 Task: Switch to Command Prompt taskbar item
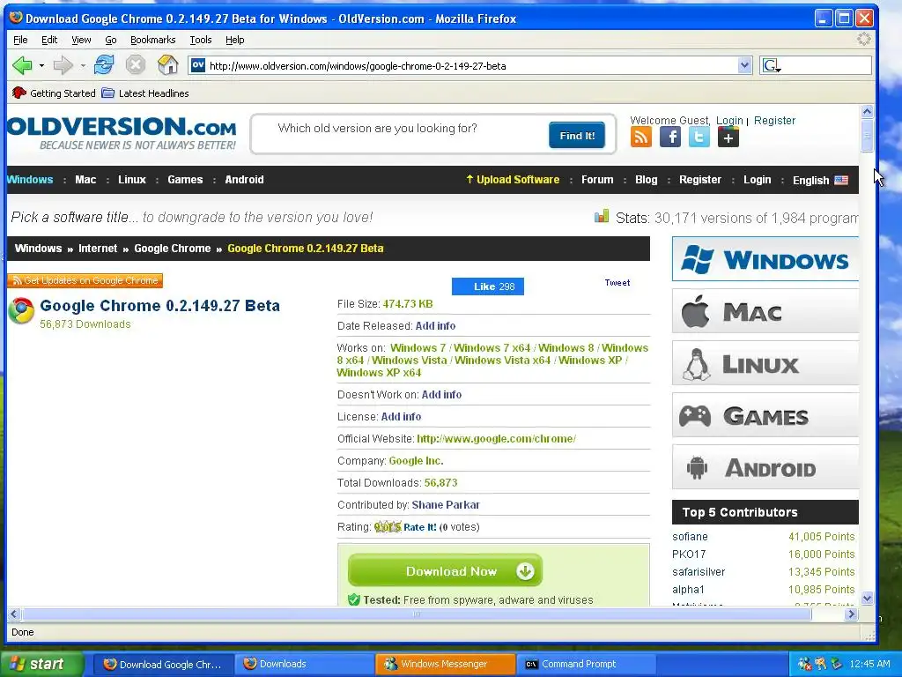tap(586, 664)
